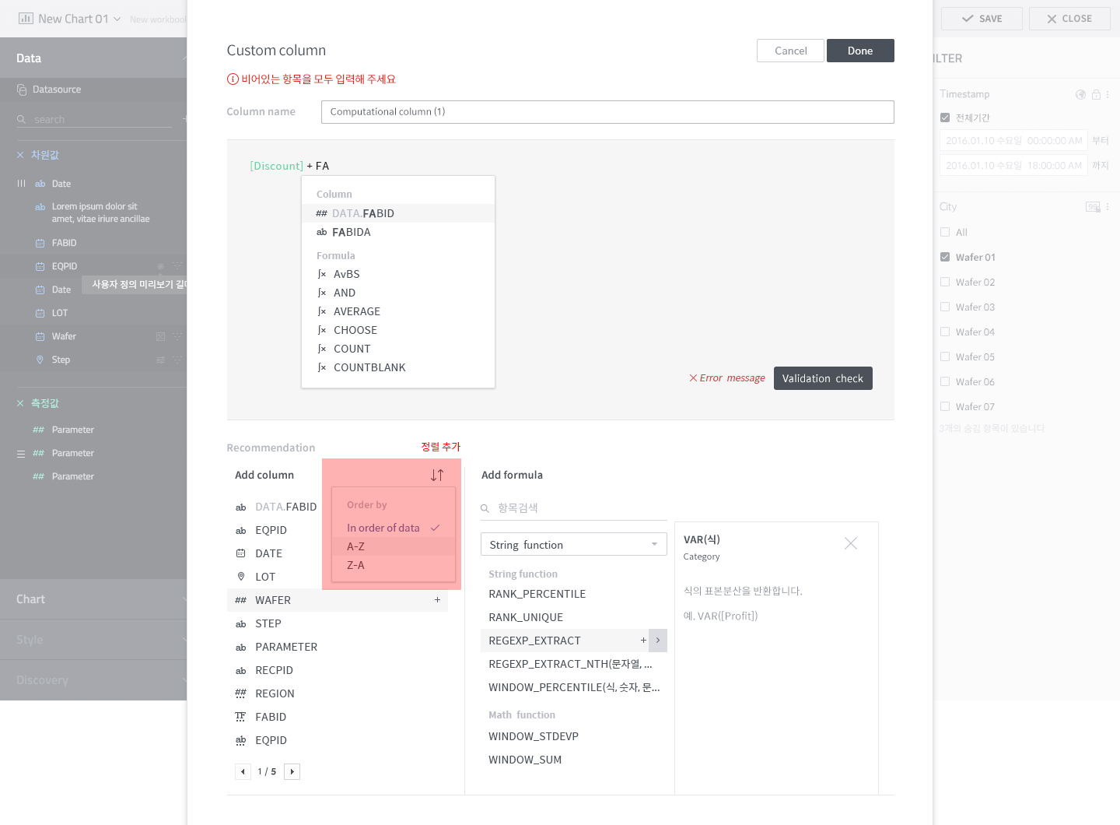Viewport: 1120px width, 825px height.
Task: Select FABIDA in autocomplete column list
Action: click(398, 232)
